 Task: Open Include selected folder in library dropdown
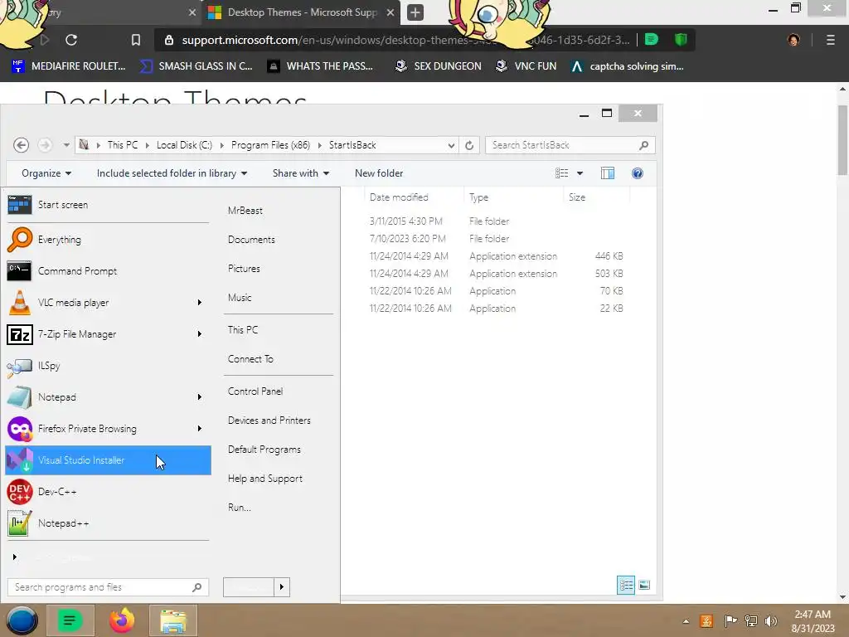(x=172, y=173)
